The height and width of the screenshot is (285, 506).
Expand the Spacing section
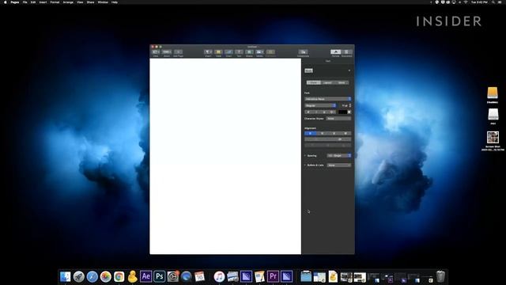pyautogui.click(x=305, y=156)
